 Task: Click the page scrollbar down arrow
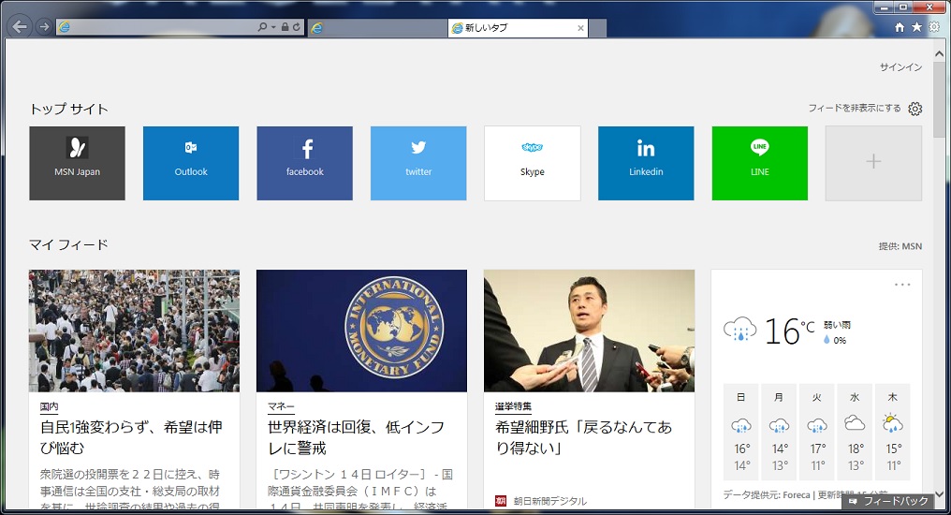939,495
